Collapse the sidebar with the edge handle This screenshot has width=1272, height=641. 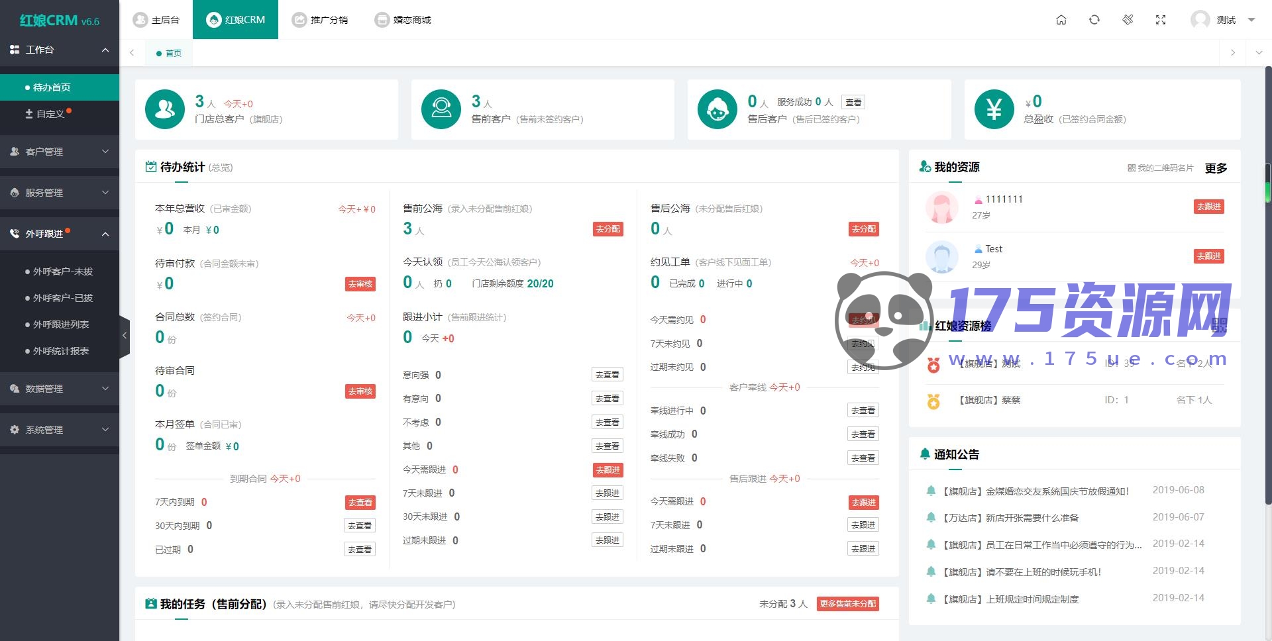click(125, 336)
